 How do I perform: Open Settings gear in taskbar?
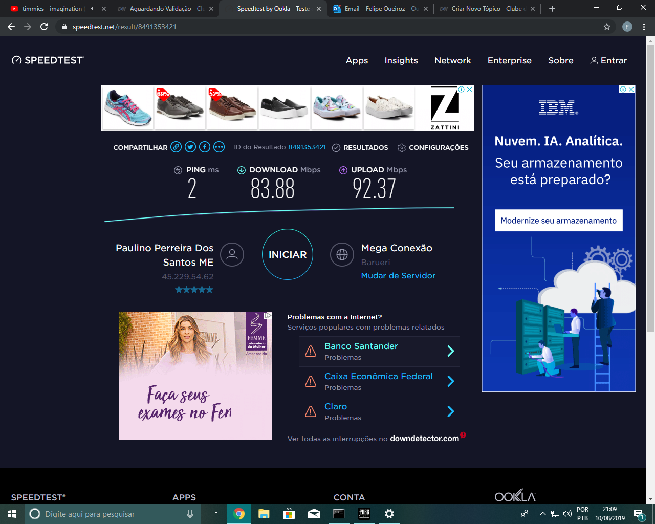point(389,514)
